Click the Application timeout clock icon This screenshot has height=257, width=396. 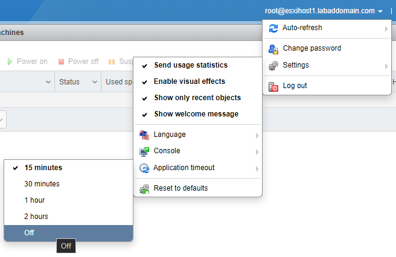(x=144, y=168)
